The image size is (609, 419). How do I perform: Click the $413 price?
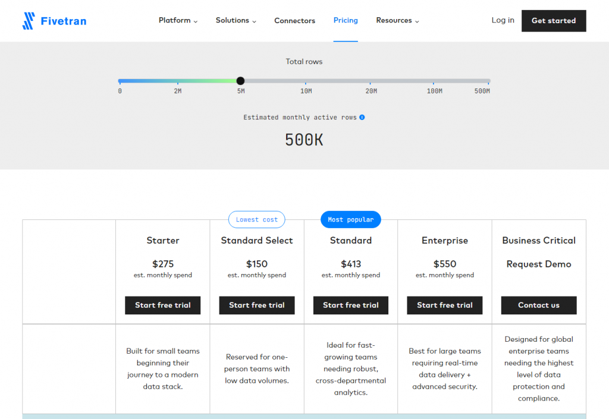pyautogui.click(x=351, y=264)
